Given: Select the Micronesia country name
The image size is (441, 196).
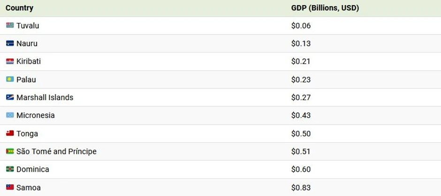Looking at the screenshot, I should point(36,116).
